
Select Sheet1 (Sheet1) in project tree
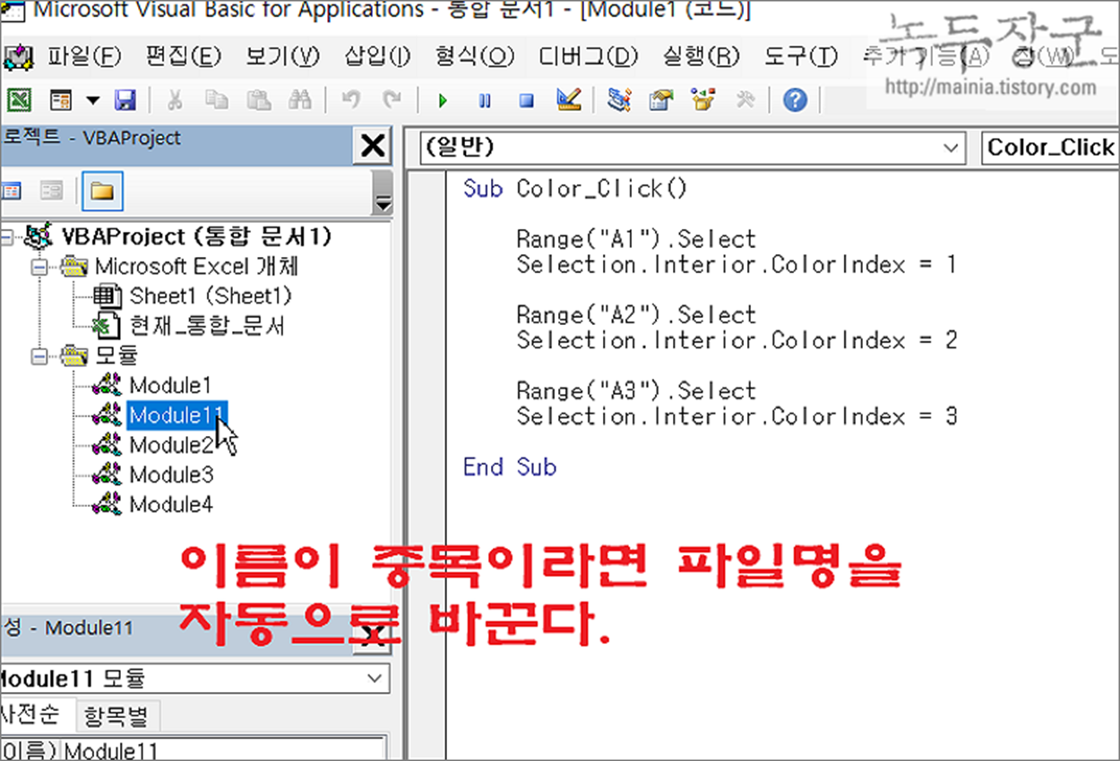pos(211,295)
